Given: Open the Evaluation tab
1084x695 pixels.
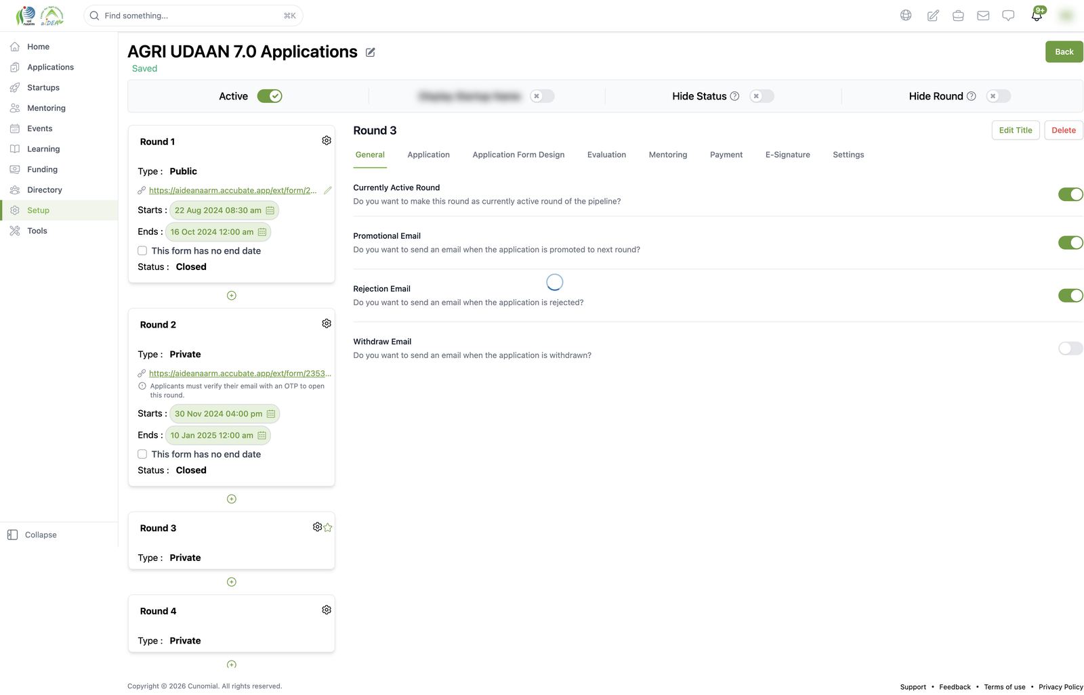Looking at the screenshot, I should coord(606,155).
